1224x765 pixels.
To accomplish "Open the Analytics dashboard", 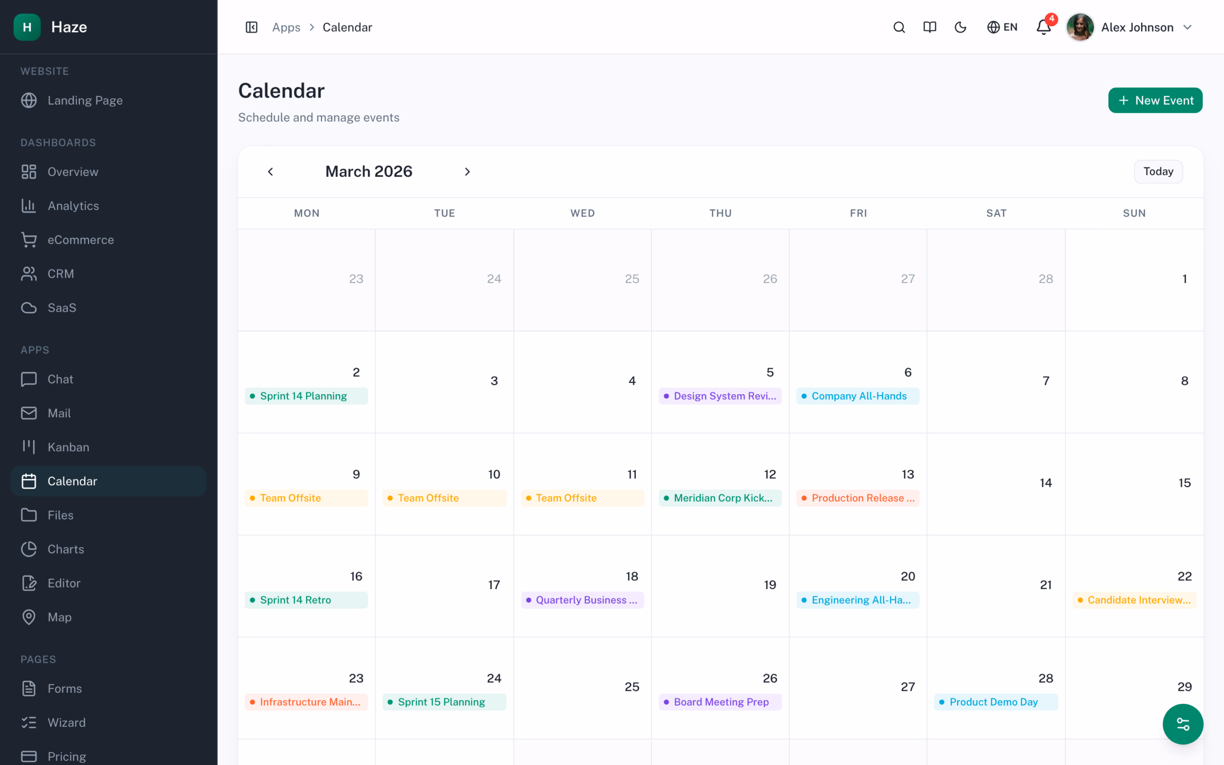I will tap(108, 206).
